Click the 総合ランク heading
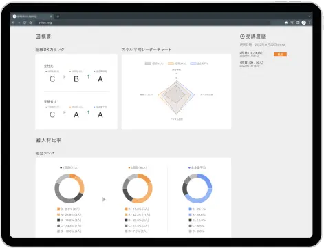 tap(45, 153)
